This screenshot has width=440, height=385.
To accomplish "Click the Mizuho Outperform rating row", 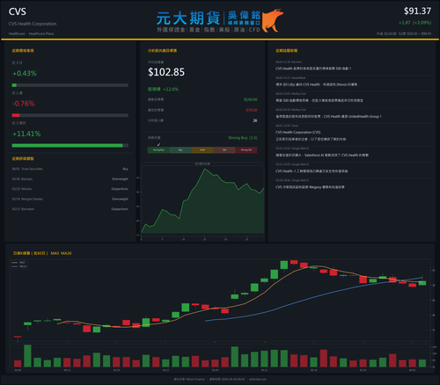I will pyautogui.click(x=70, y=189).
